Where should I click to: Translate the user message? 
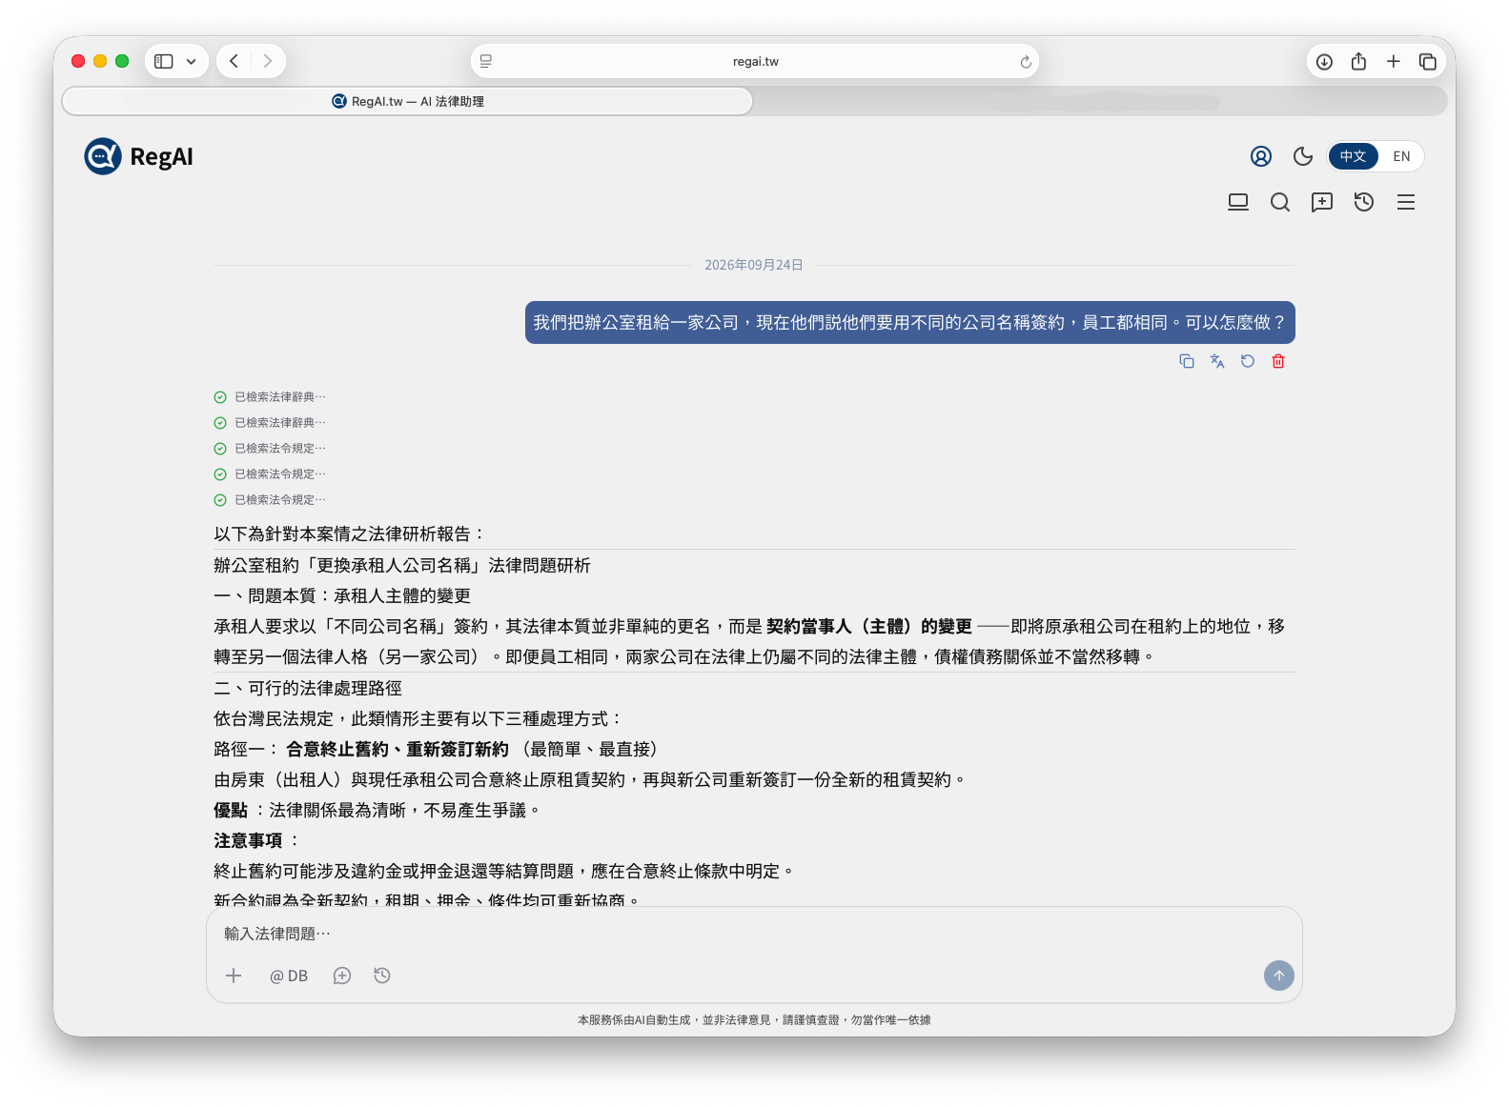tap(1216, 361)
